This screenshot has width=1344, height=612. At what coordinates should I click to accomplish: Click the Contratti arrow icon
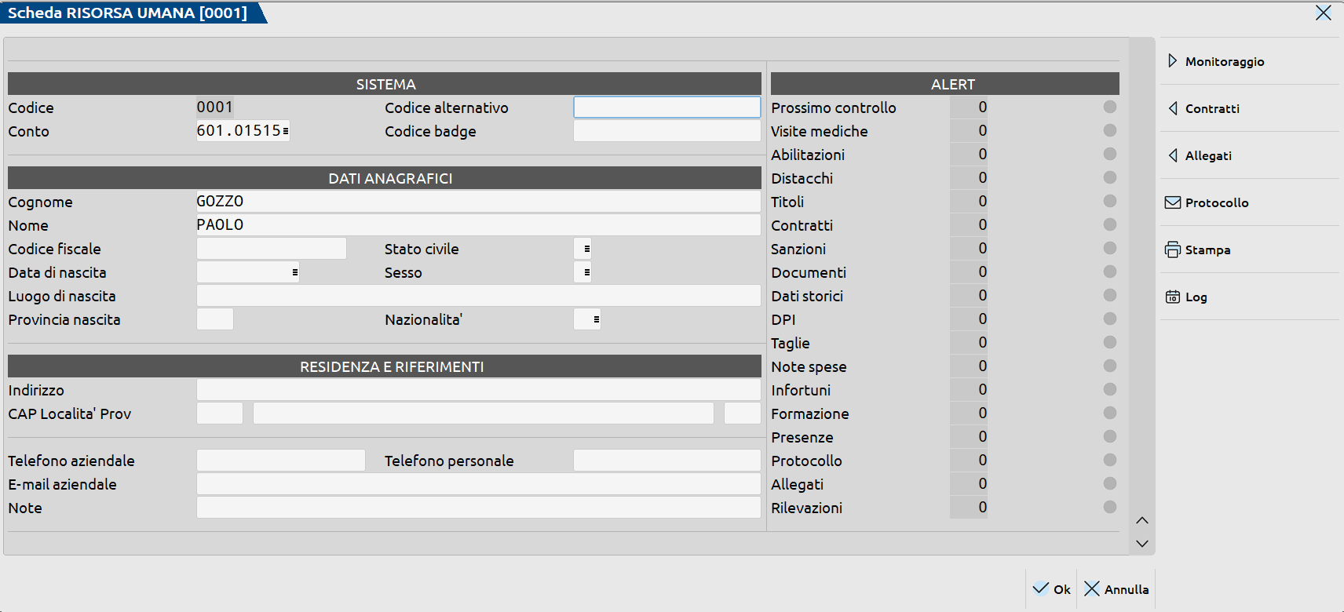pos(1172,108)
